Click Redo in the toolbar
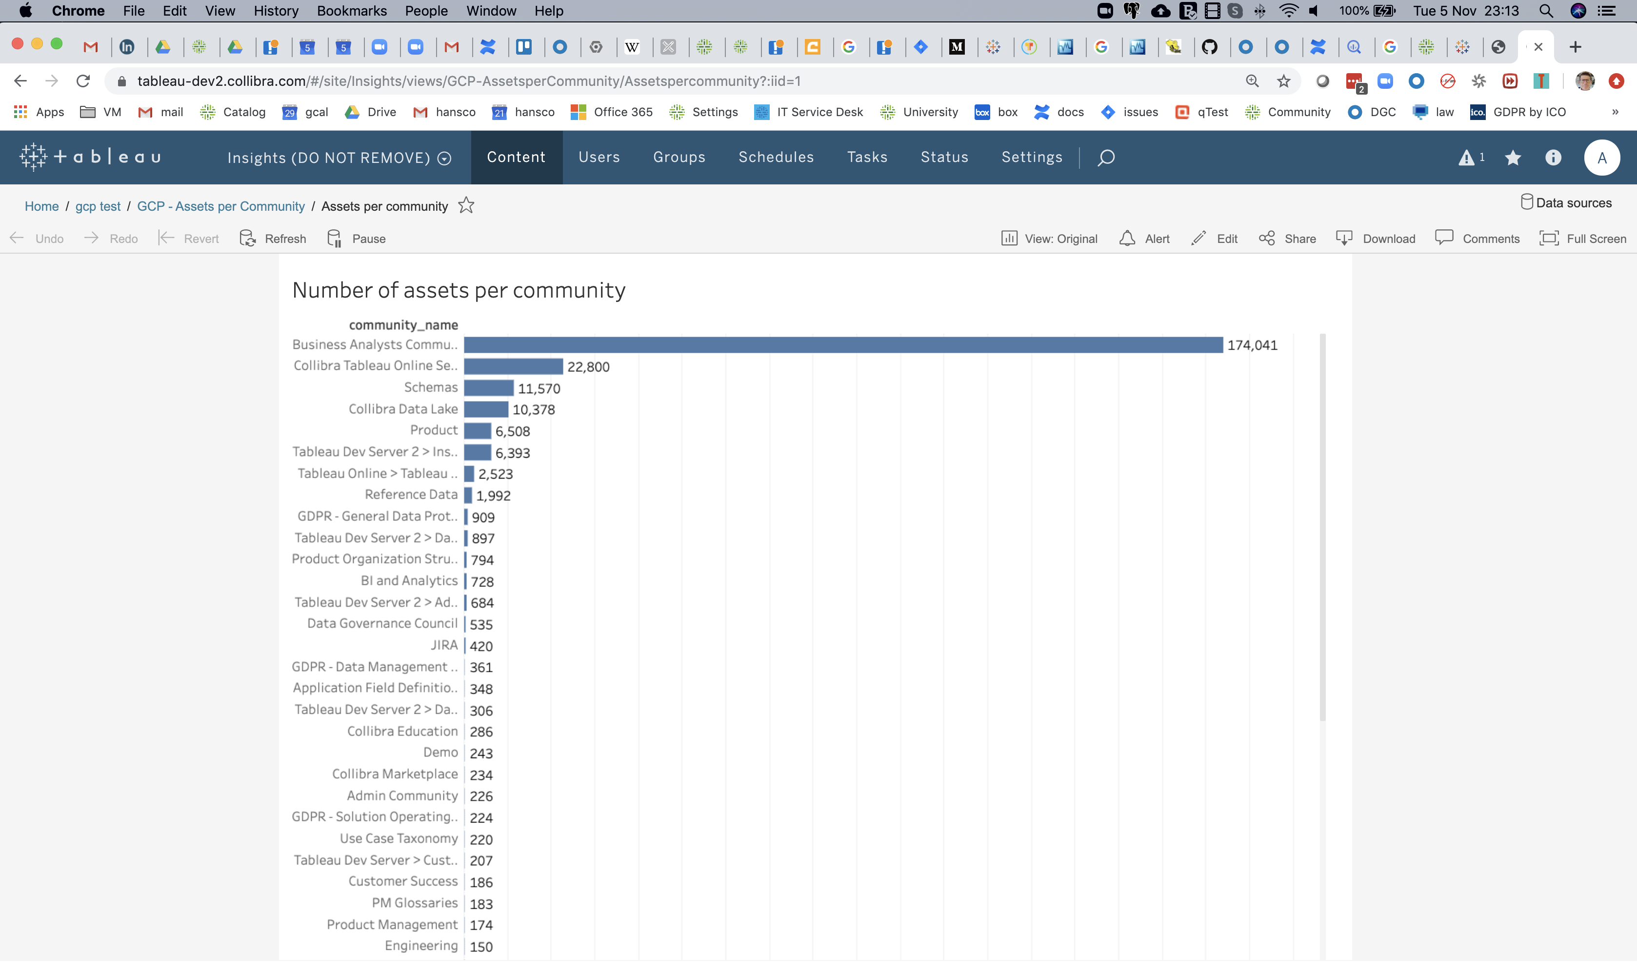Image resolution: width=1637 pixels, height=962 pixels. pos(111,239)
